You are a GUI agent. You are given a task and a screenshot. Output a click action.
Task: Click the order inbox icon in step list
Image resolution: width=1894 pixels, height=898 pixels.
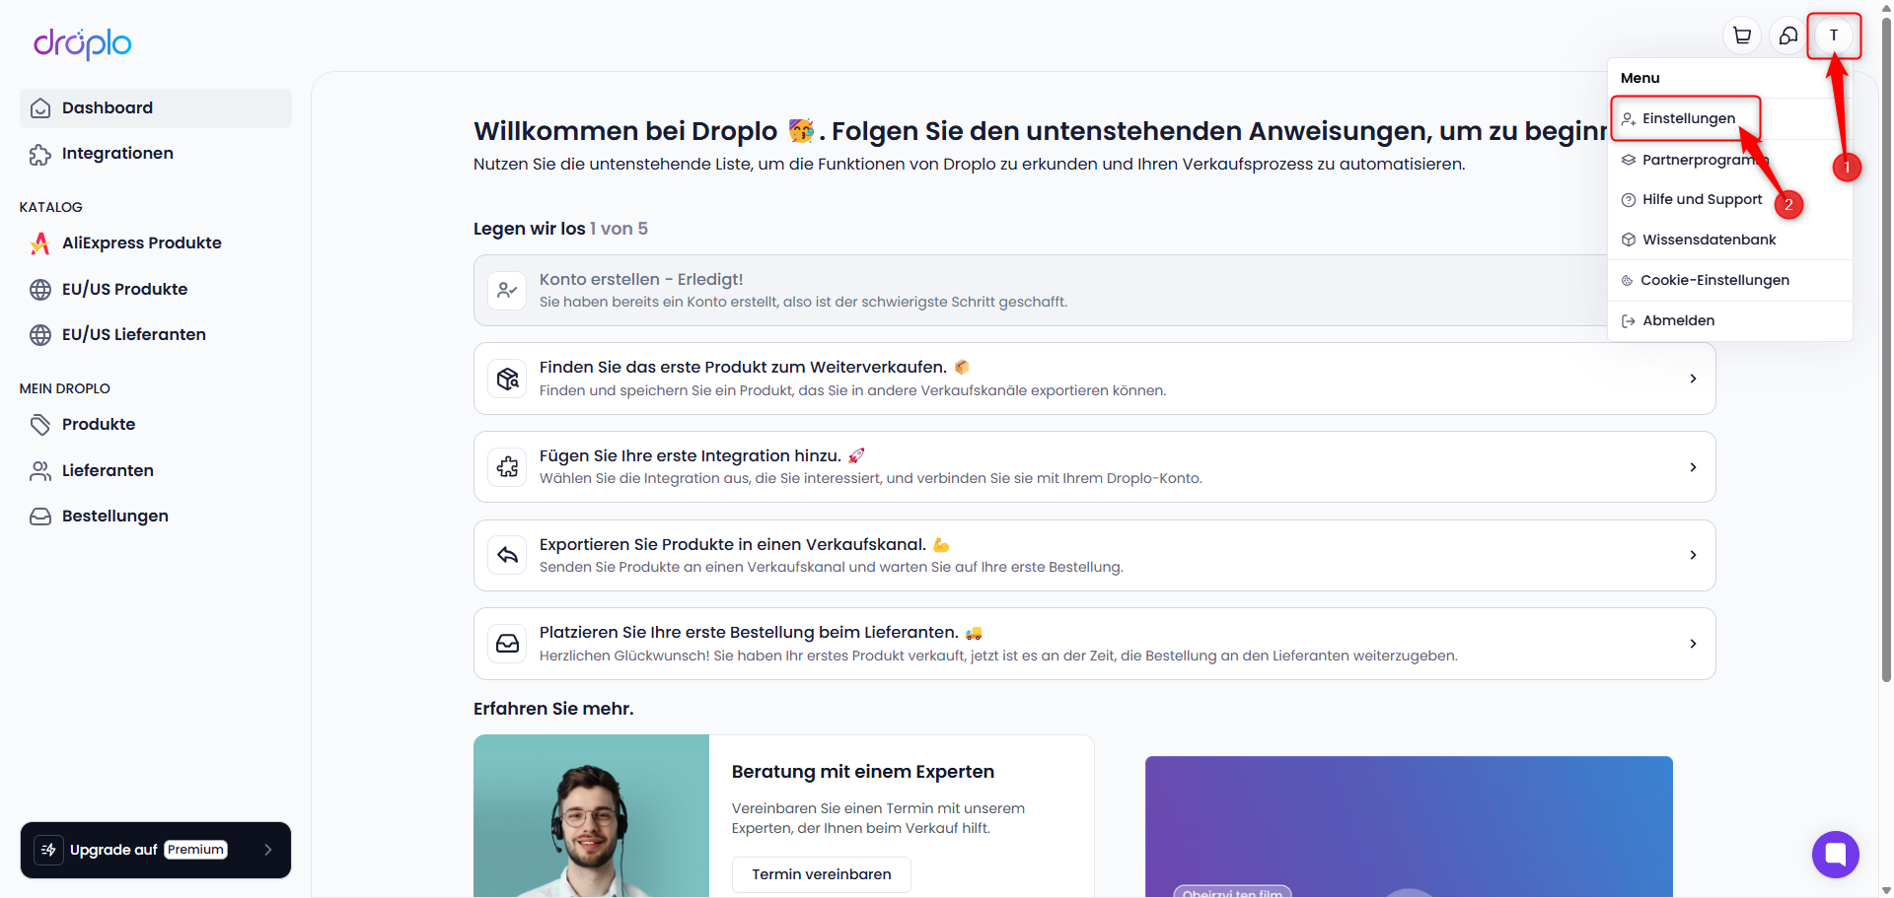coord(507,644)
